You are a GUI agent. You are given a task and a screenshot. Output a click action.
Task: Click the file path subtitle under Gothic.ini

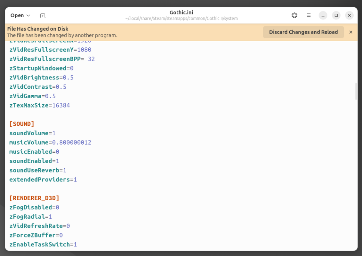181,19
